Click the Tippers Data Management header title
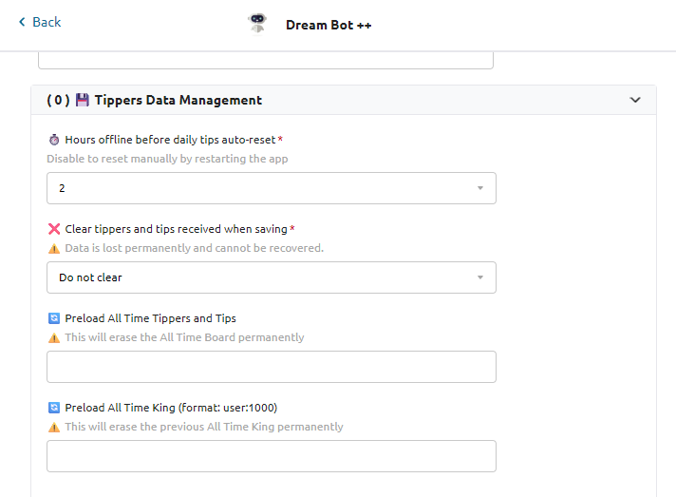676x497 pixels. tap(178, 100)
